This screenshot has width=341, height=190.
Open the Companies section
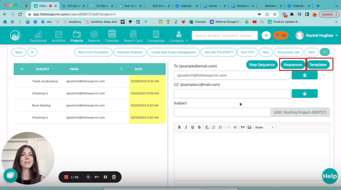point(156,36)
